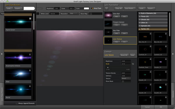The width and height of the screenshot is (175, 109).
Task: Click the lock icon on Caustic_03 sprite
Action: click(166, 72)
